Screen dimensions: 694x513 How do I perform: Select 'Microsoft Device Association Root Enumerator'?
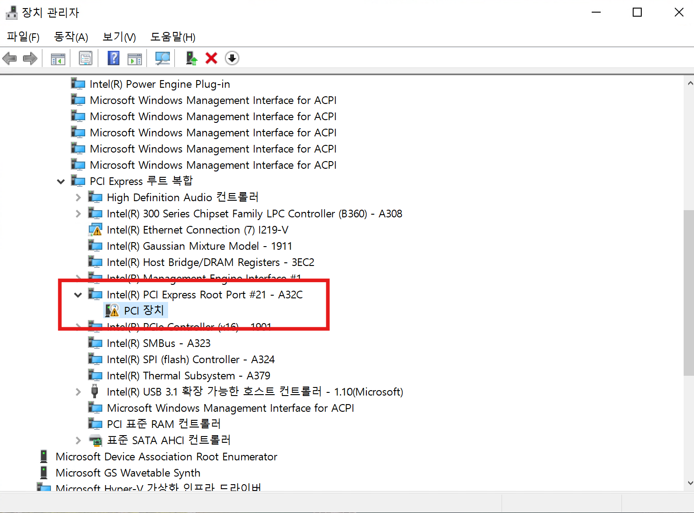coord(166,457)
